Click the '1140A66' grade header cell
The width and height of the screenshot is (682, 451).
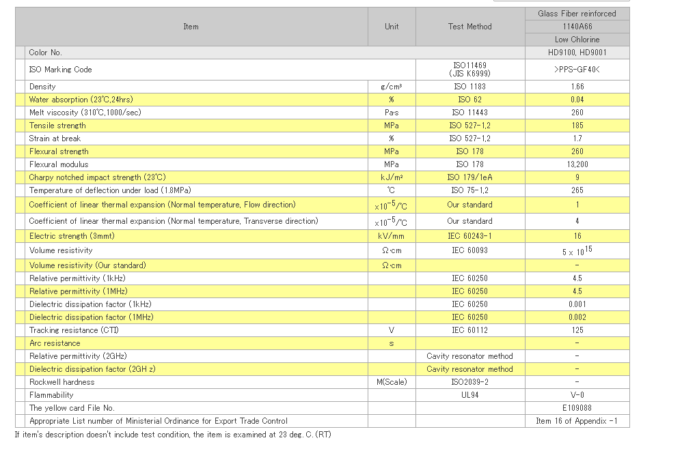pos(577,27)
